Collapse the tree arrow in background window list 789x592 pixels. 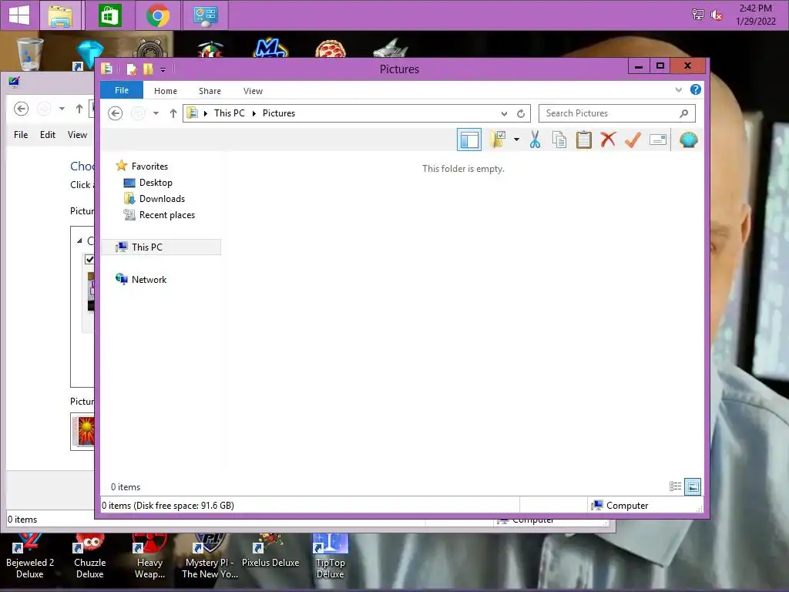tap(79, 240)
